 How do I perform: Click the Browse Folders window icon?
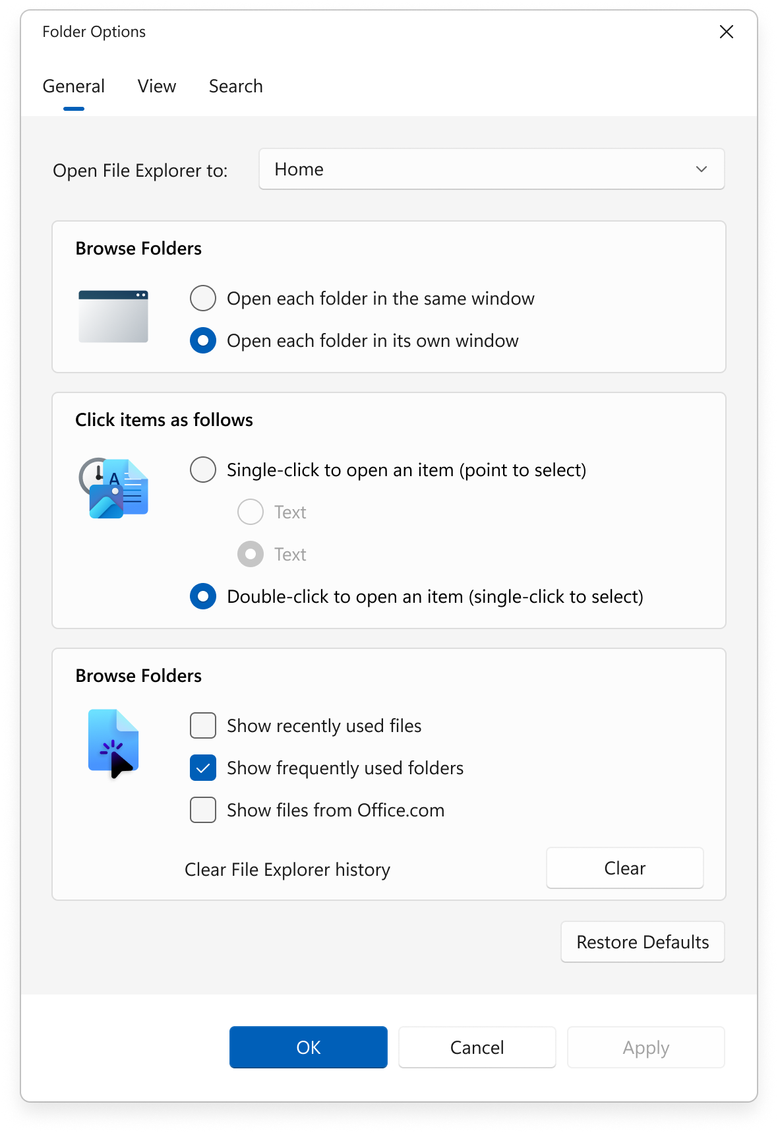(x=113, y=317)
